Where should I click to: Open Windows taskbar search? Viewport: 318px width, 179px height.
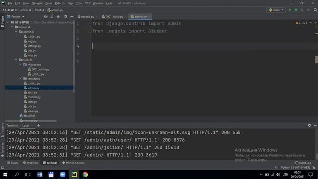[x=17, y=175]
